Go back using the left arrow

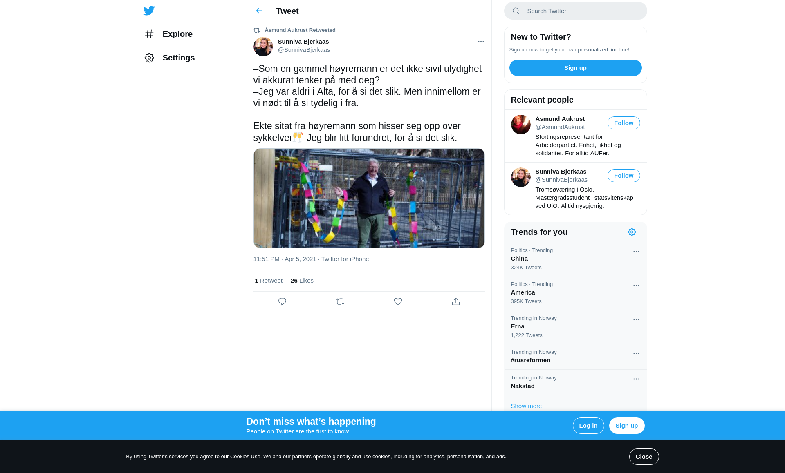[x=259, y=11]
